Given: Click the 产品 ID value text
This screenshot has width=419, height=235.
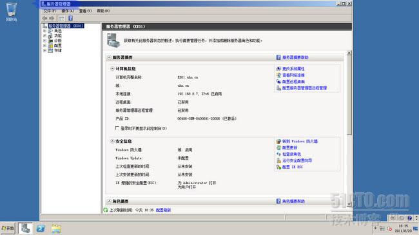Looking at the screenshot, I should 207,118.
